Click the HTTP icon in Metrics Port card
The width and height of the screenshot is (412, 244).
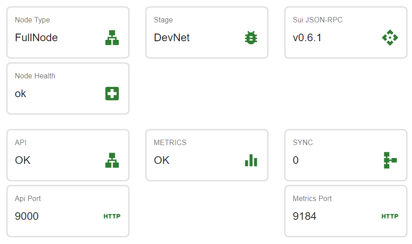[390, 216]
